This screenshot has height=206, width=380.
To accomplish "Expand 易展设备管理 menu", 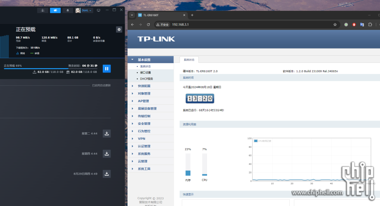I will [x=151, y=109].
